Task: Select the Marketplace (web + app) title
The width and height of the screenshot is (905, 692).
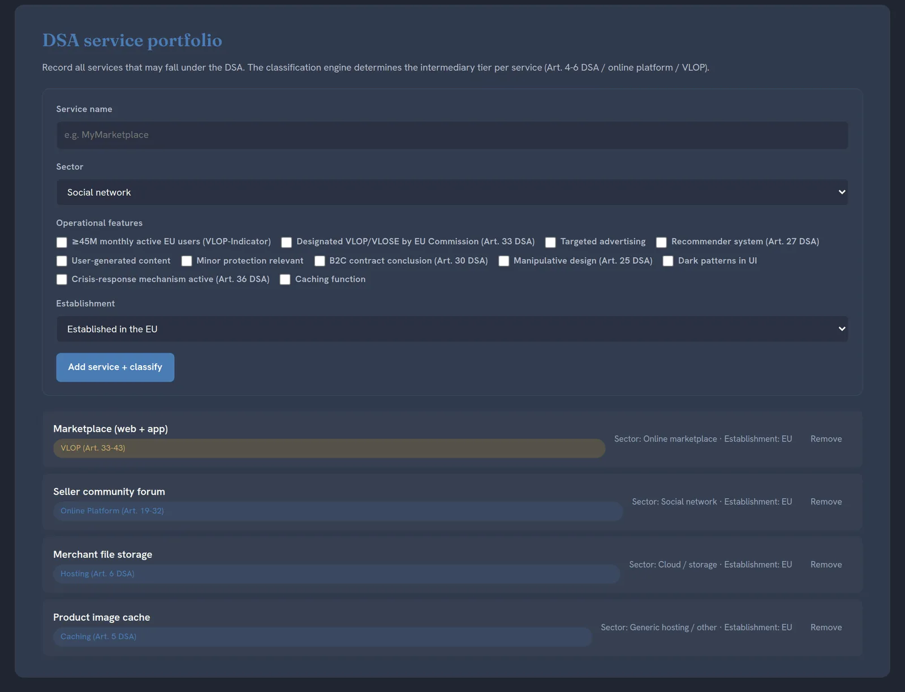Action: [x=110, y=429]
